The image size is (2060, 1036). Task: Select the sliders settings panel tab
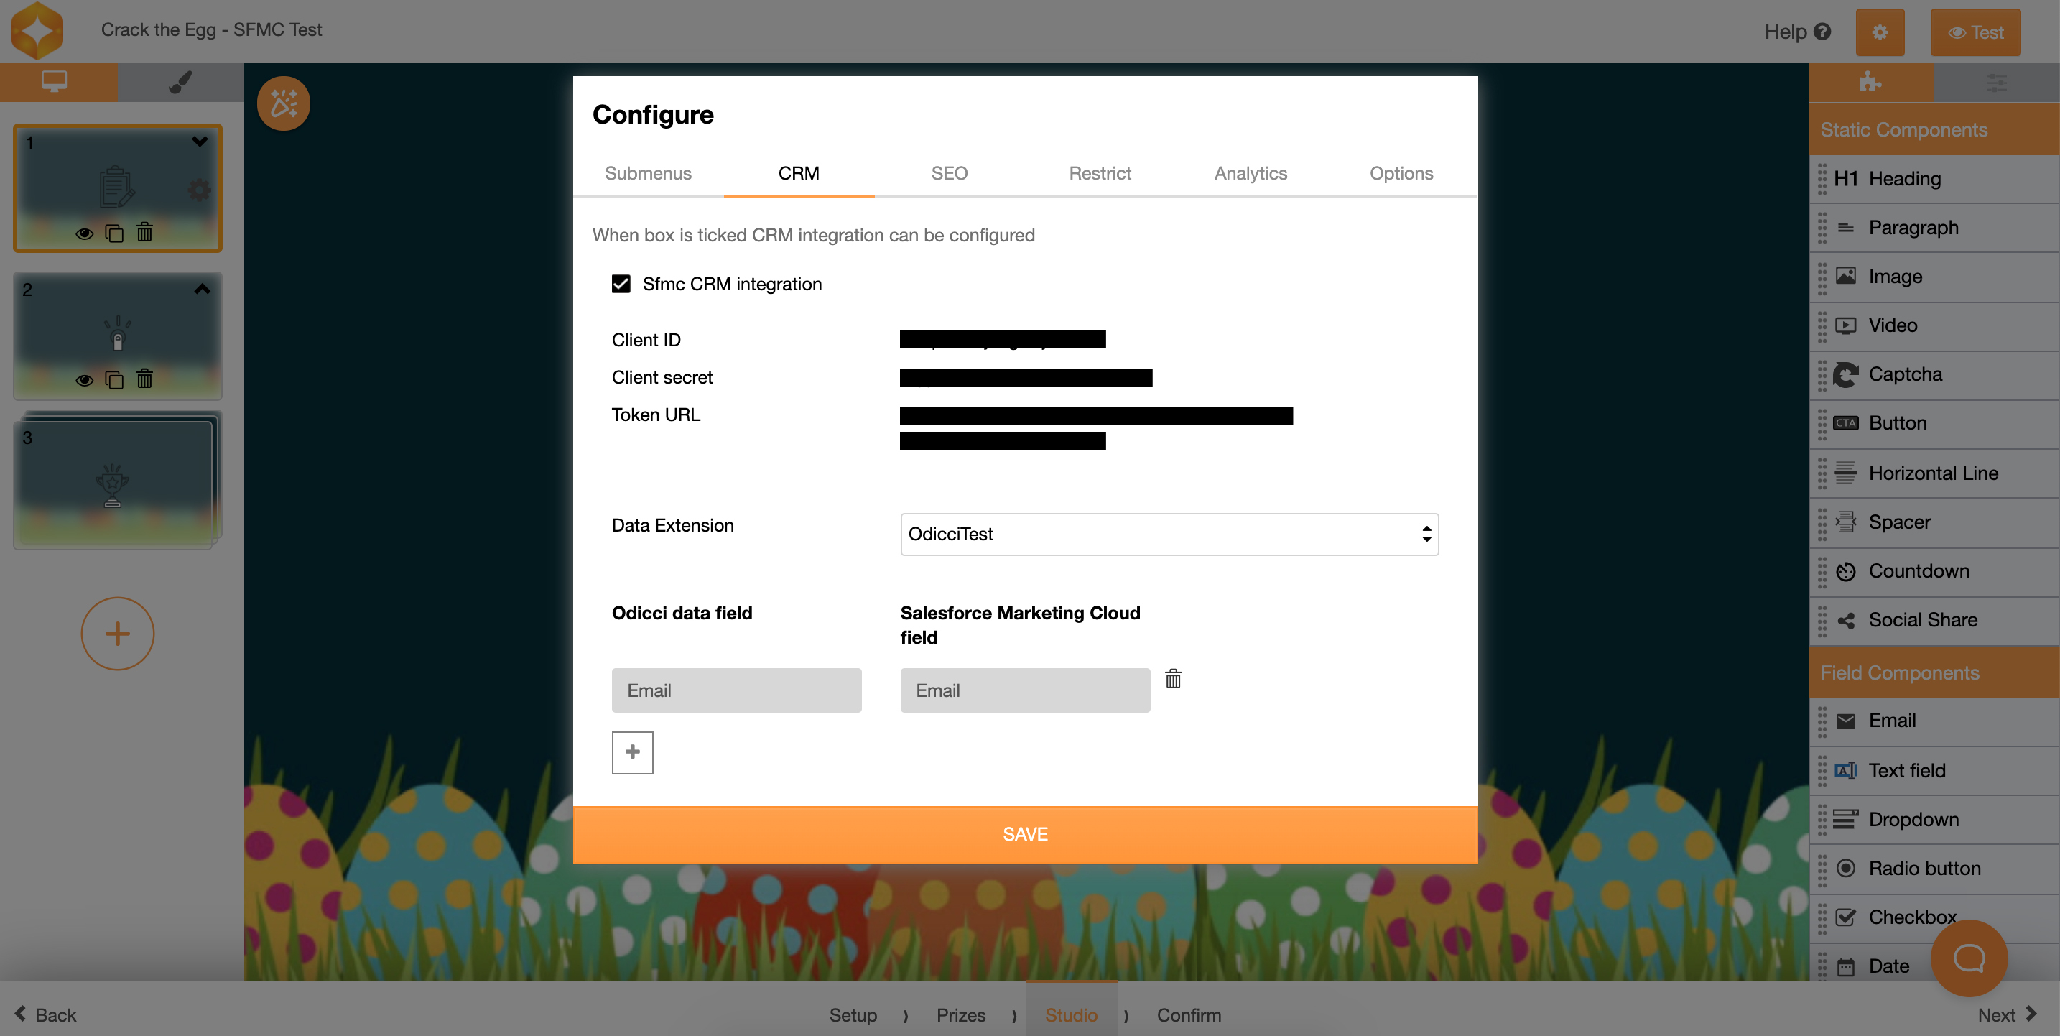tap(1996, 83)
